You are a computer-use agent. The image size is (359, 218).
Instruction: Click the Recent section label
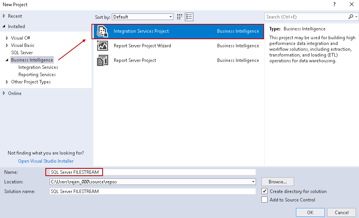click(x=15, y=16)
